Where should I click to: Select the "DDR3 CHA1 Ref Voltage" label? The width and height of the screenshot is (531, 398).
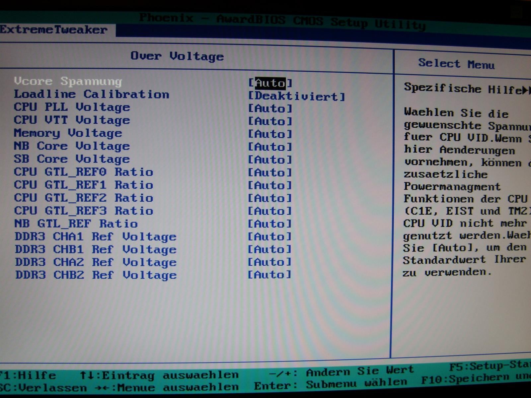[96, 236]
